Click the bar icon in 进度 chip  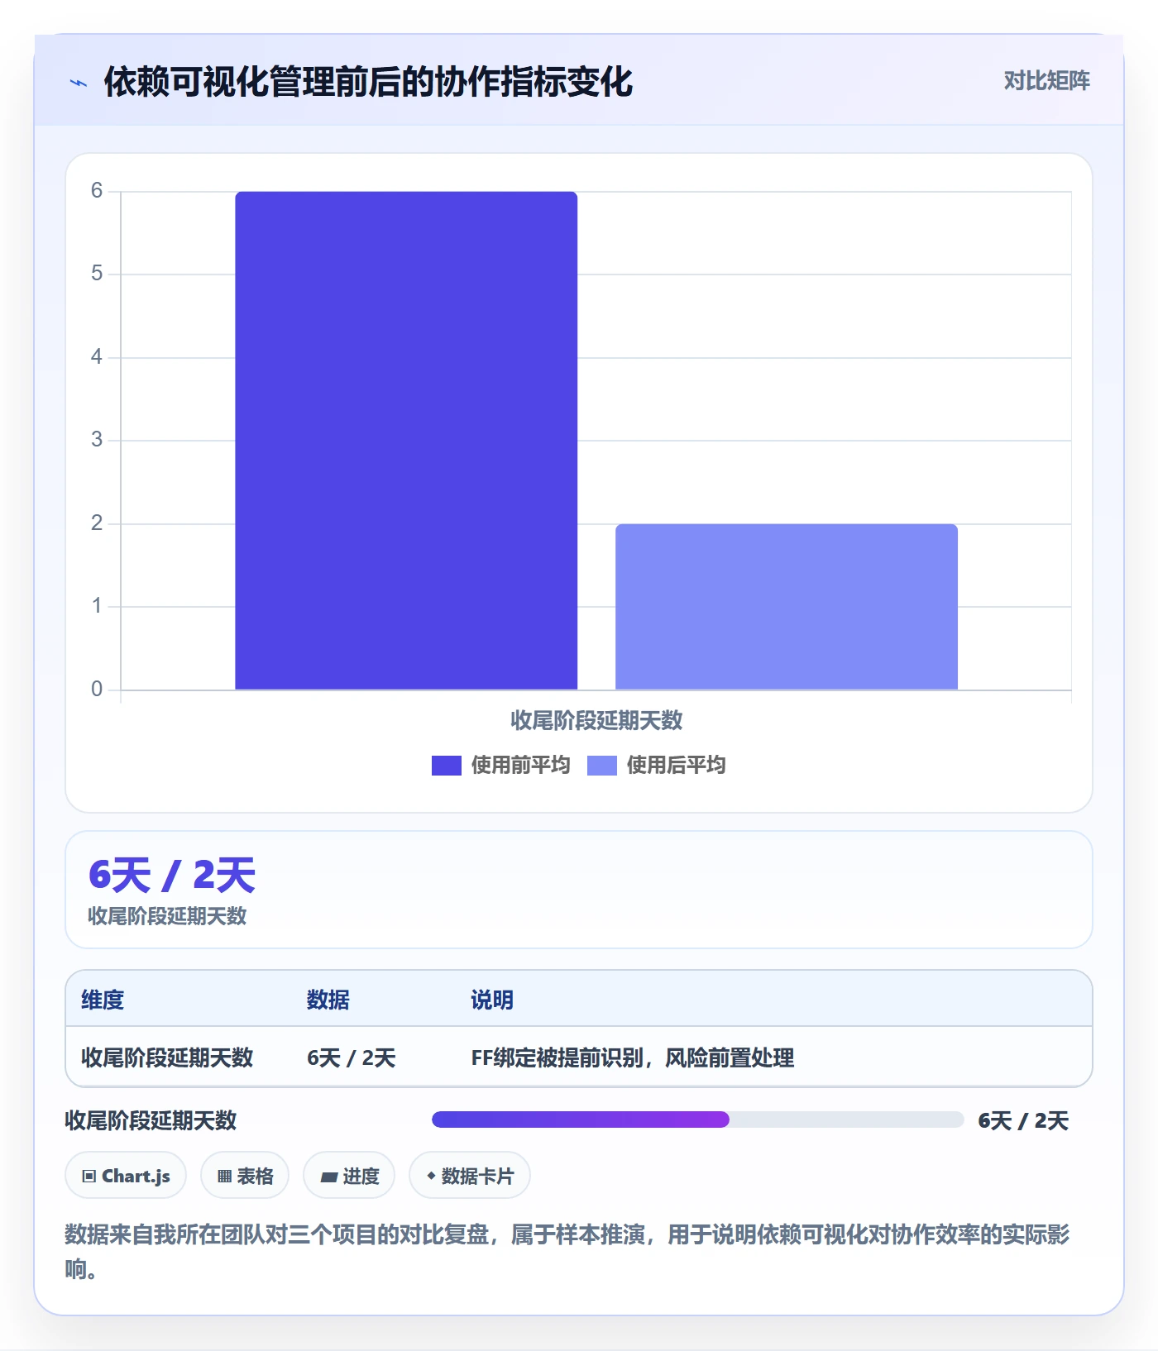328,1177
